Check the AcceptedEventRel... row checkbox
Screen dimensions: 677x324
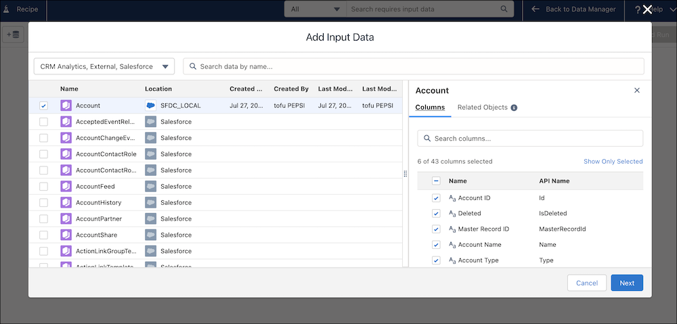tap(43, 122)
